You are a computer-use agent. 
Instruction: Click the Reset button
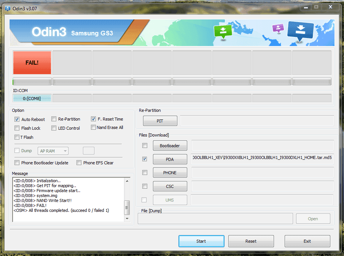coord(251,241)
